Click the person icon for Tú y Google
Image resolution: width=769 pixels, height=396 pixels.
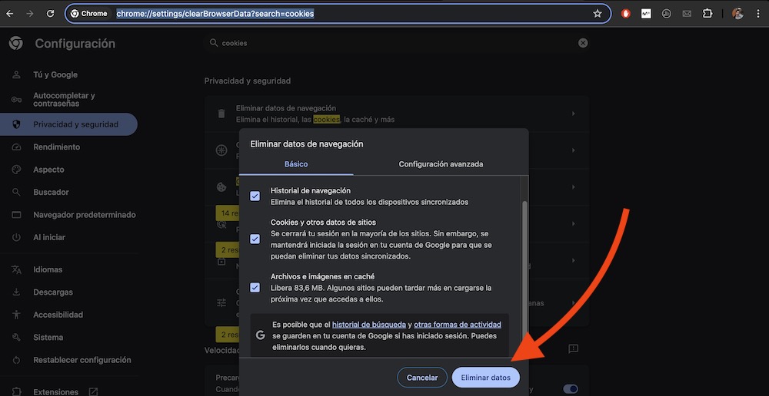point(16,75)
